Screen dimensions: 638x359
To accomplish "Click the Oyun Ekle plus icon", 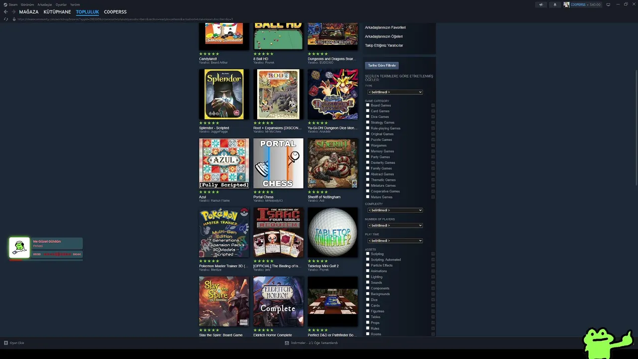I will [x=6, y=343].
